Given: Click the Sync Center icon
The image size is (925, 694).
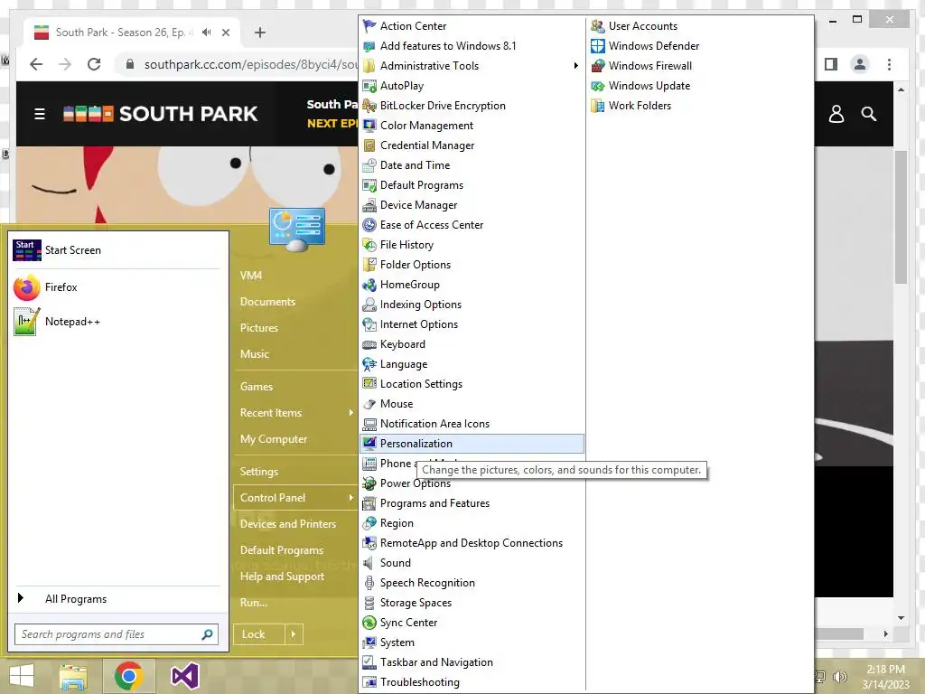Looking at the screenshot, I should (369, 623).
